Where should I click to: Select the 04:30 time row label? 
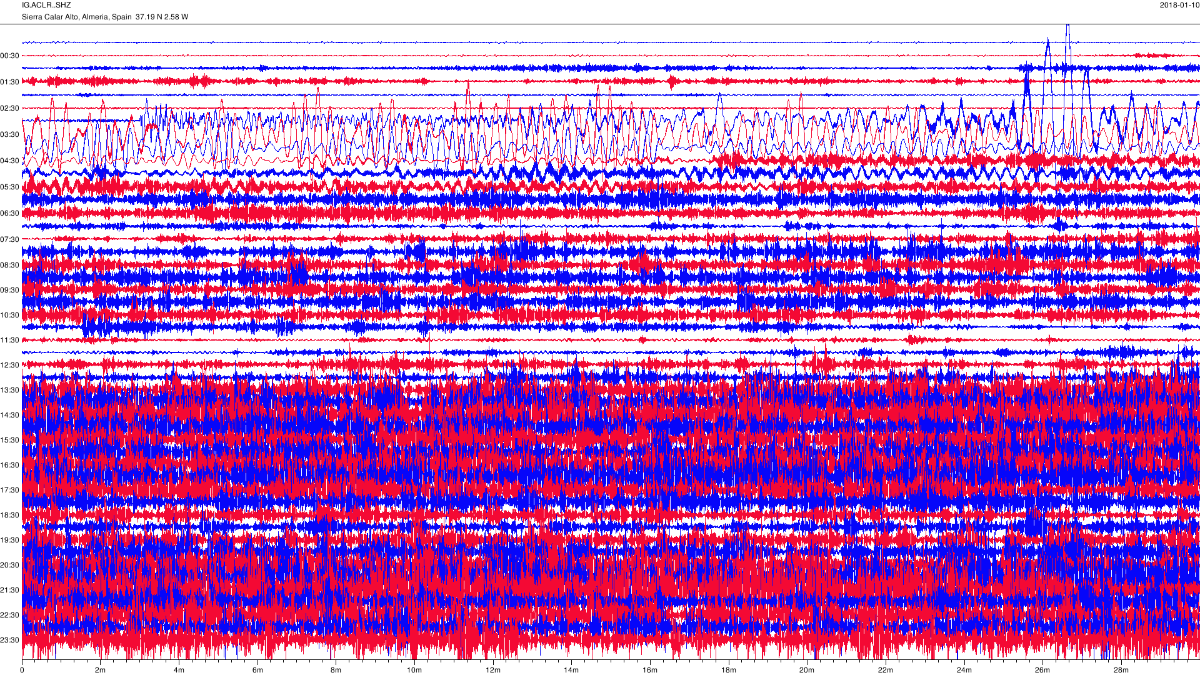10,161
